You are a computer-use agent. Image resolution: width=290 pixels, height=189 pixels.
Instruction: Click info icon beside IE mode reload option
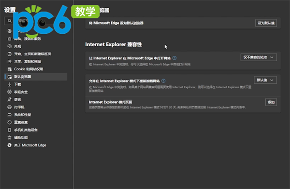pos(163,81)
